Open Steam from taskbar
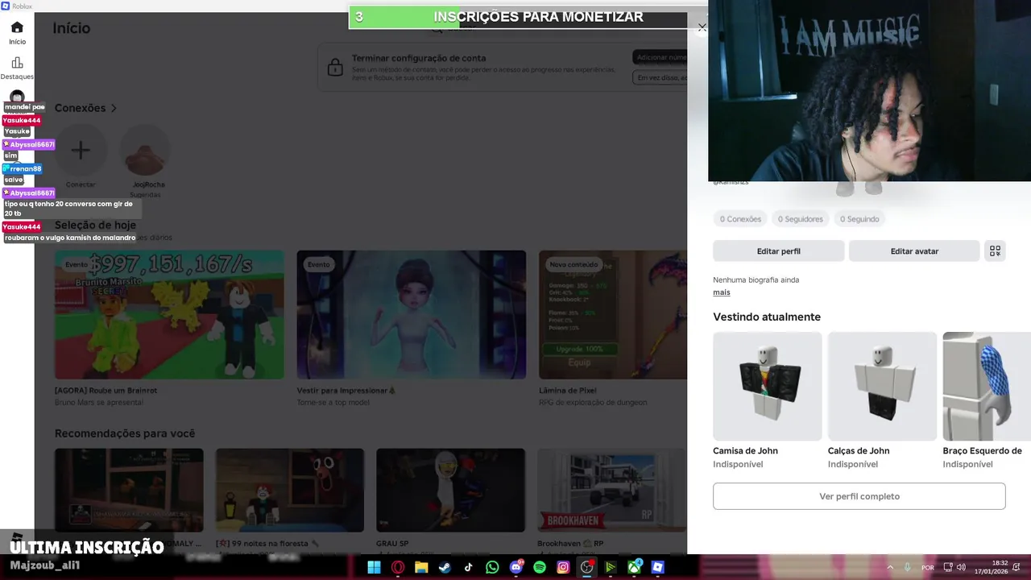This screenshot has width=1031, height=580. coord(445,567)
